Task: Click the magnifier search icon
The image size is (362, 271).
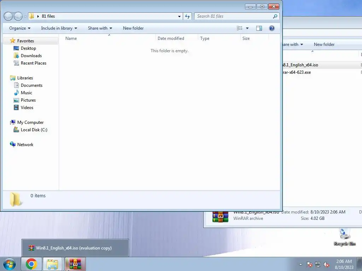Action: 275,16
